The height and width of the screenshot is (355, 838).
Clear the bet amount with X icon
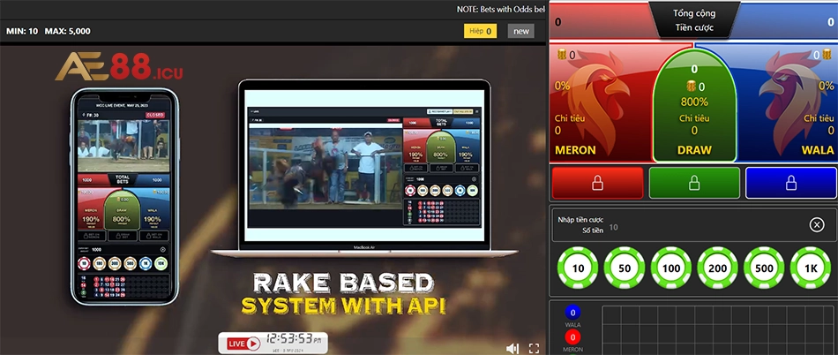(x=817, y=225)
